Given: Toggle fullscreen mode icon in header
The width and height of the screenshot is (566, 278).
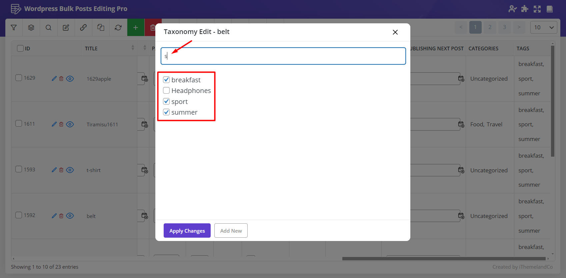Looking at the screenshot, I should tap(537, 9).
